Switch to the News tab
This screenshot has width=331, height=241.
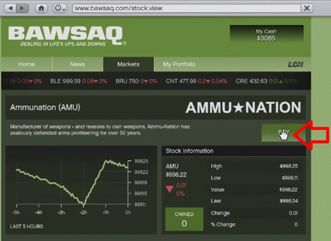pyautogui.click(x=77, y=64)
